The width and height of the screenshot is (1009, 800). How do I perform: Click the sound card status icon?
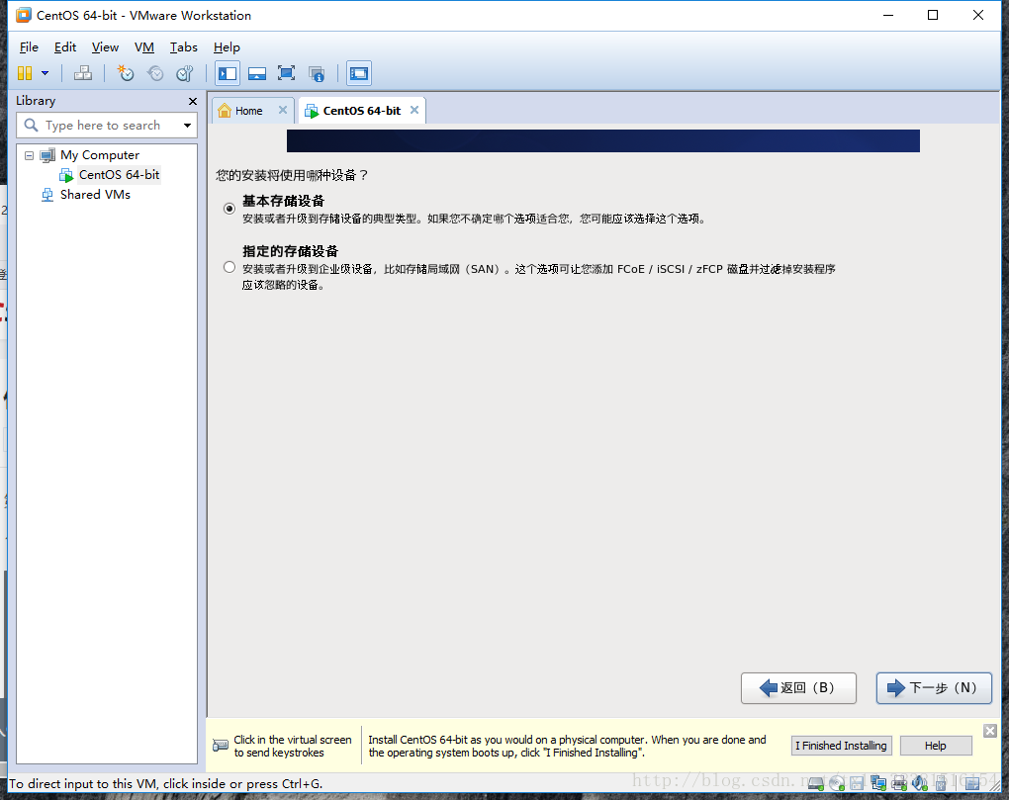click(x=920, y=783)
